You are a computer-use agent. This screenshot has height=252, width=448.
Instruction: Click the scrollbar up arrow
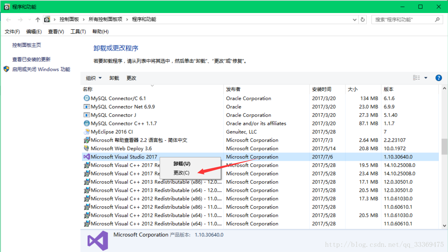(x=444, y=88)
